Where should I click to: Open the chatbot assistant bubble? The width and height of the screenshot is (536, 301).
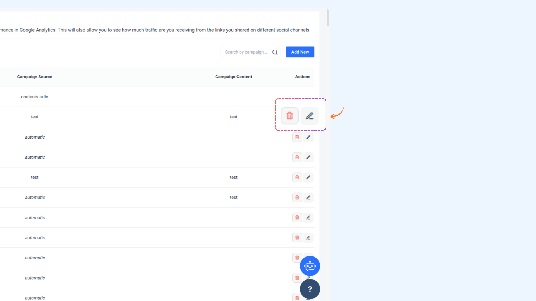click(x=310, y=266)
